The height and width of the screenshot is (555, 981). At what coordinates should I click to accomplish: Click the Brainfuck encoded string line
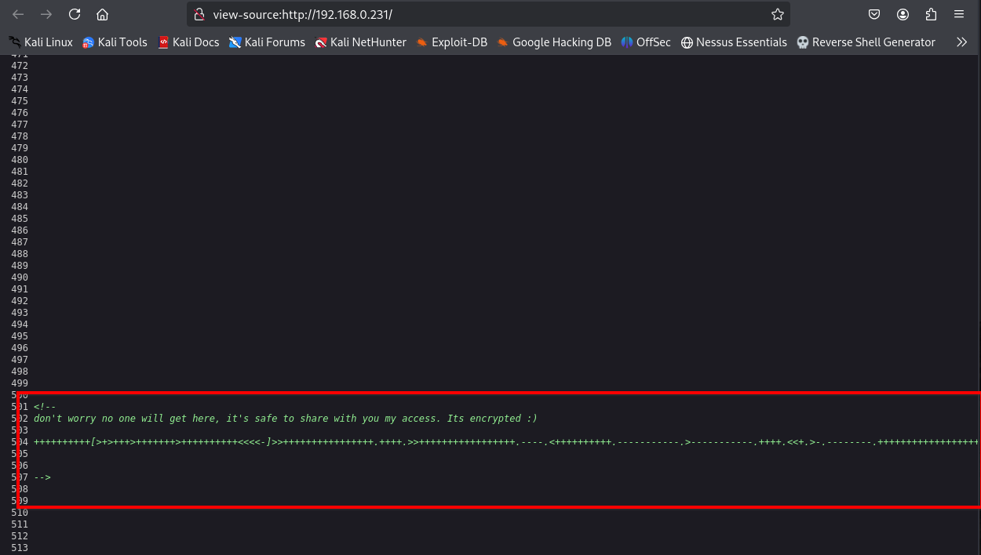click(x=507, y=442)
